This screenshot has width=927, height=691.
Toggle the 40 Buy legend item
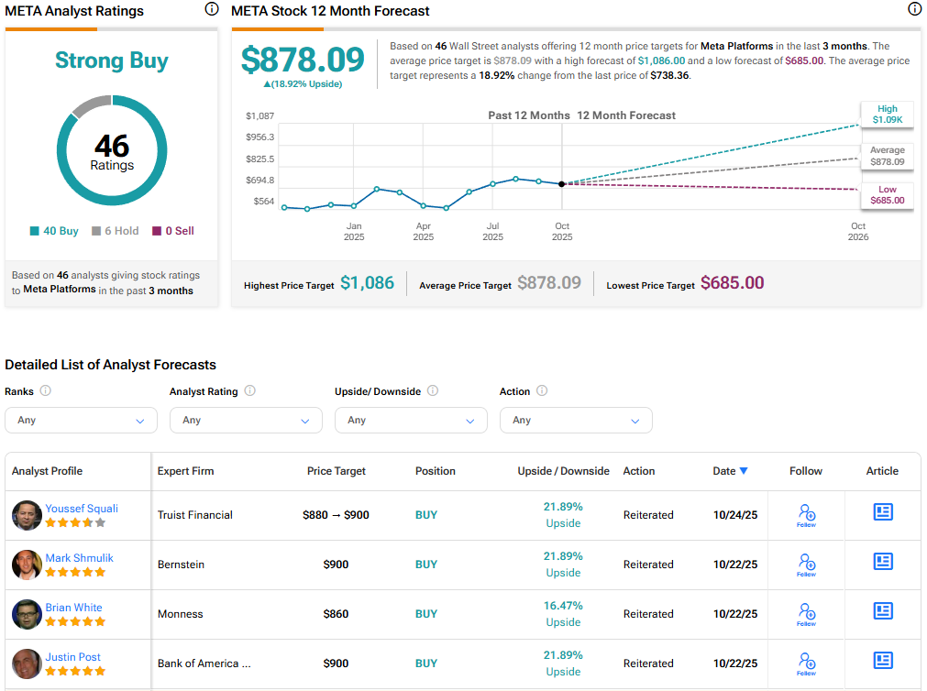click(x=55, y=231)
